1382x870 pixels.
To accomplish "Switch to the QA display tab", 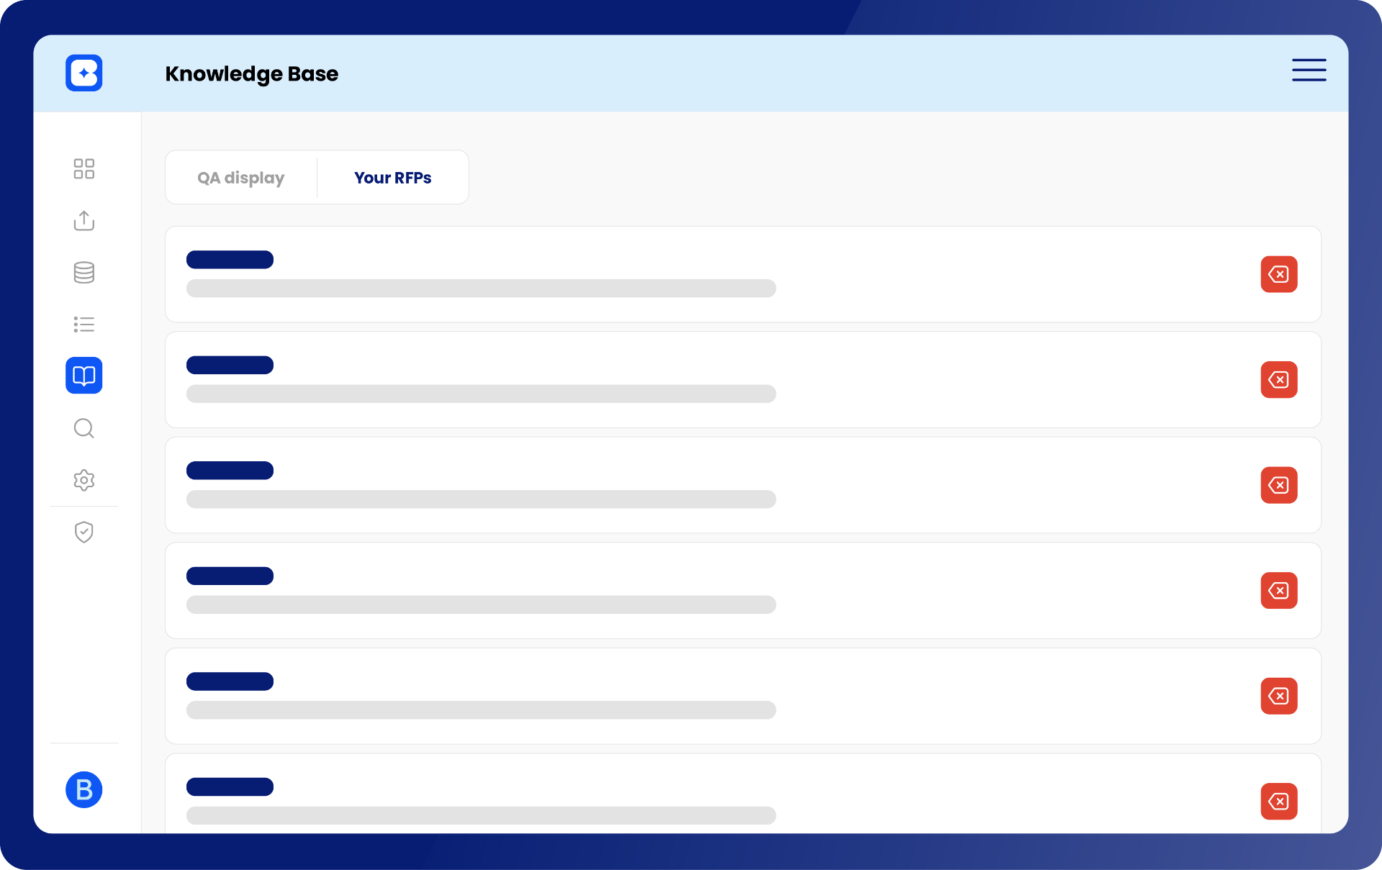I will [x=240, y=177].
